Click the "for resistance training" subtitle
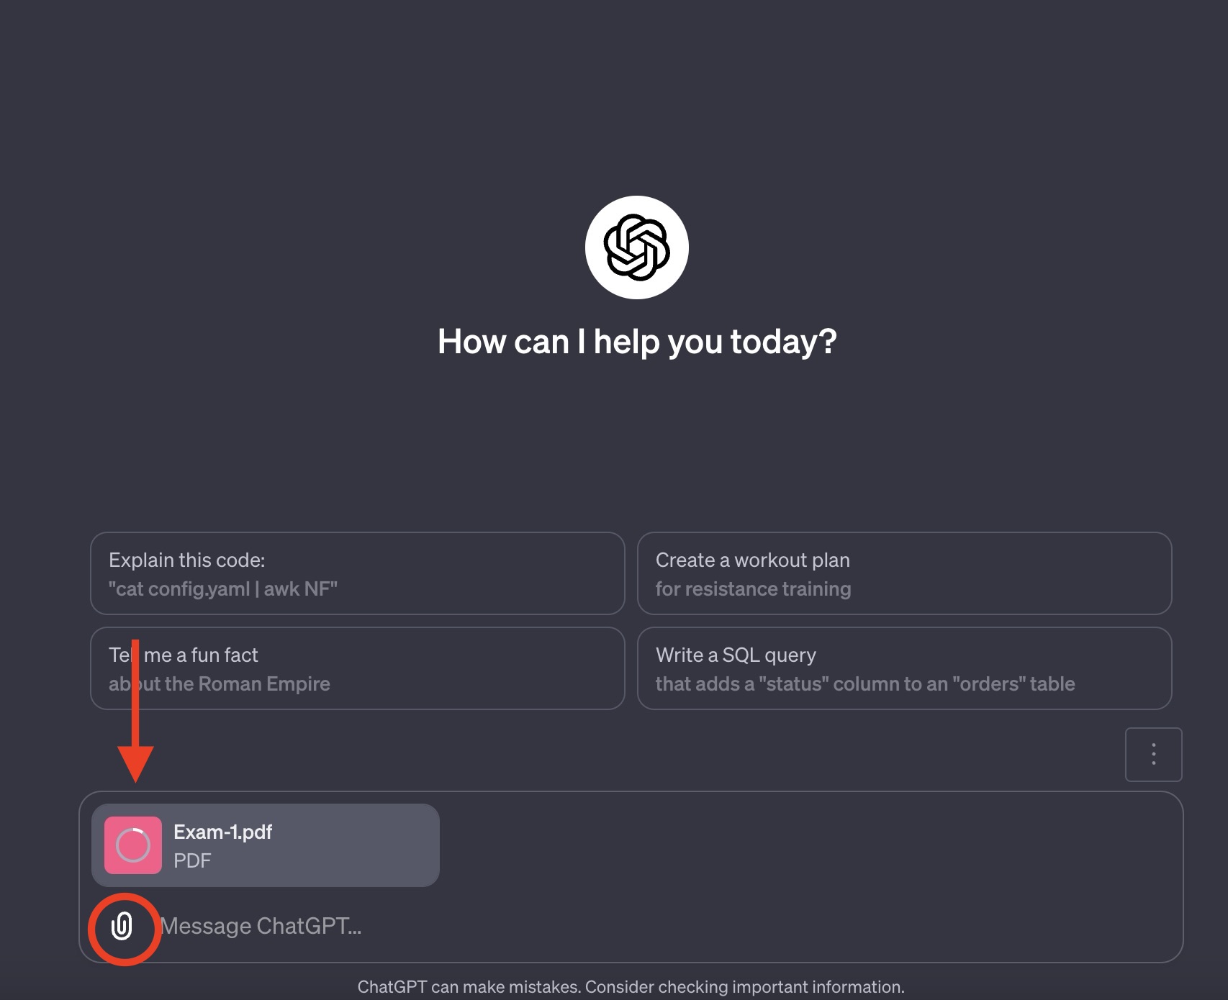This screenshot has height=1000, width=1228. coord(753,588)
